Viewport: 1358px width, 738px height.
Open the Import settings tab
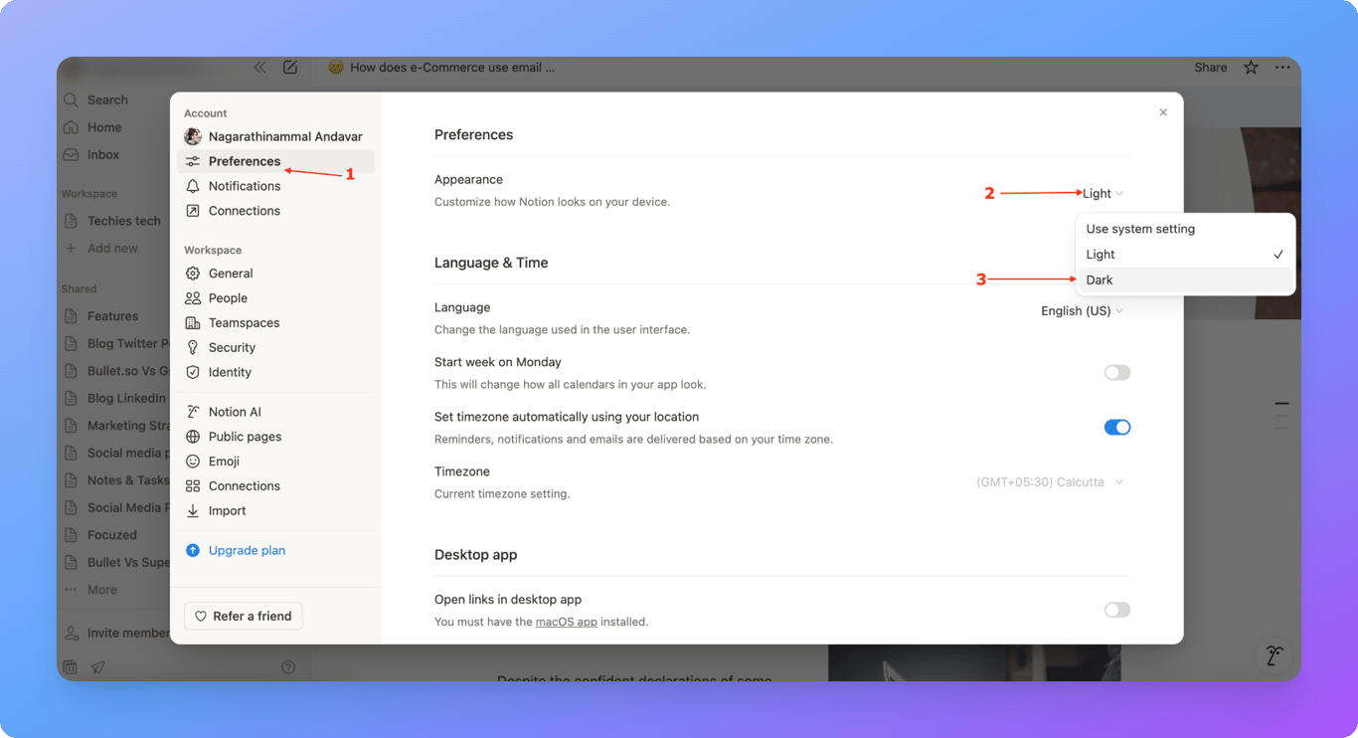click(275, 511)
